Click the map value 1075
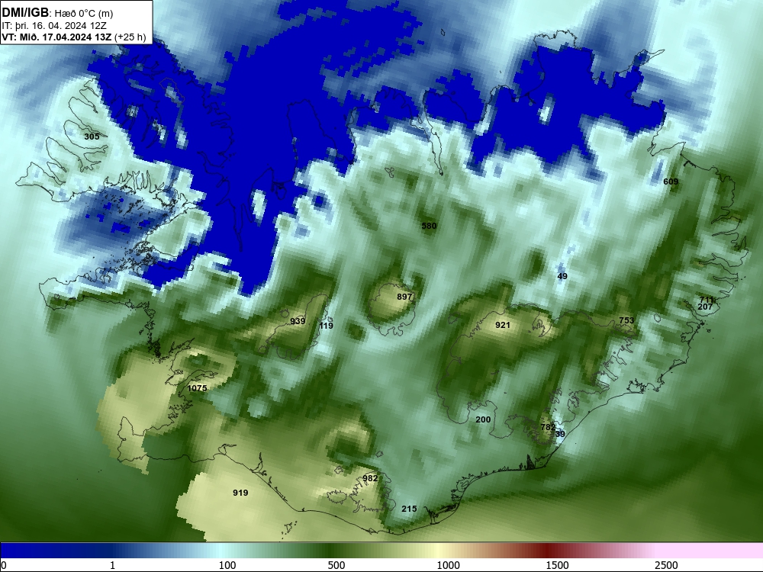This screenshot has width=763, height=572. click(197, 388)
